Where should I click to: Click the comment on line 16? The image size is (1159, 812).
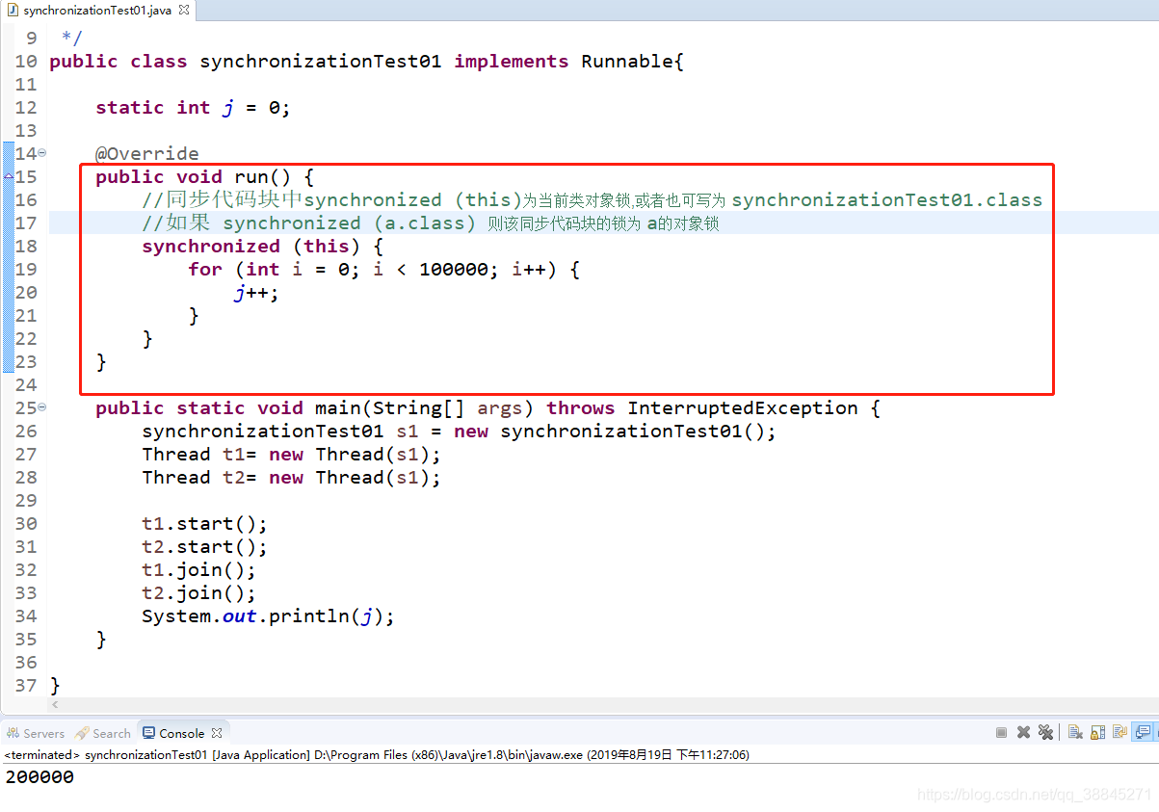592,200
